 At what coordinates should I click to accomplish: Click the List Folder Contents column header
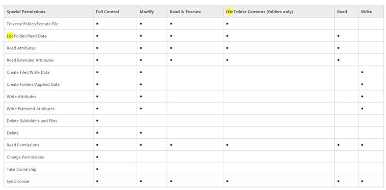(x=260, y=12)
